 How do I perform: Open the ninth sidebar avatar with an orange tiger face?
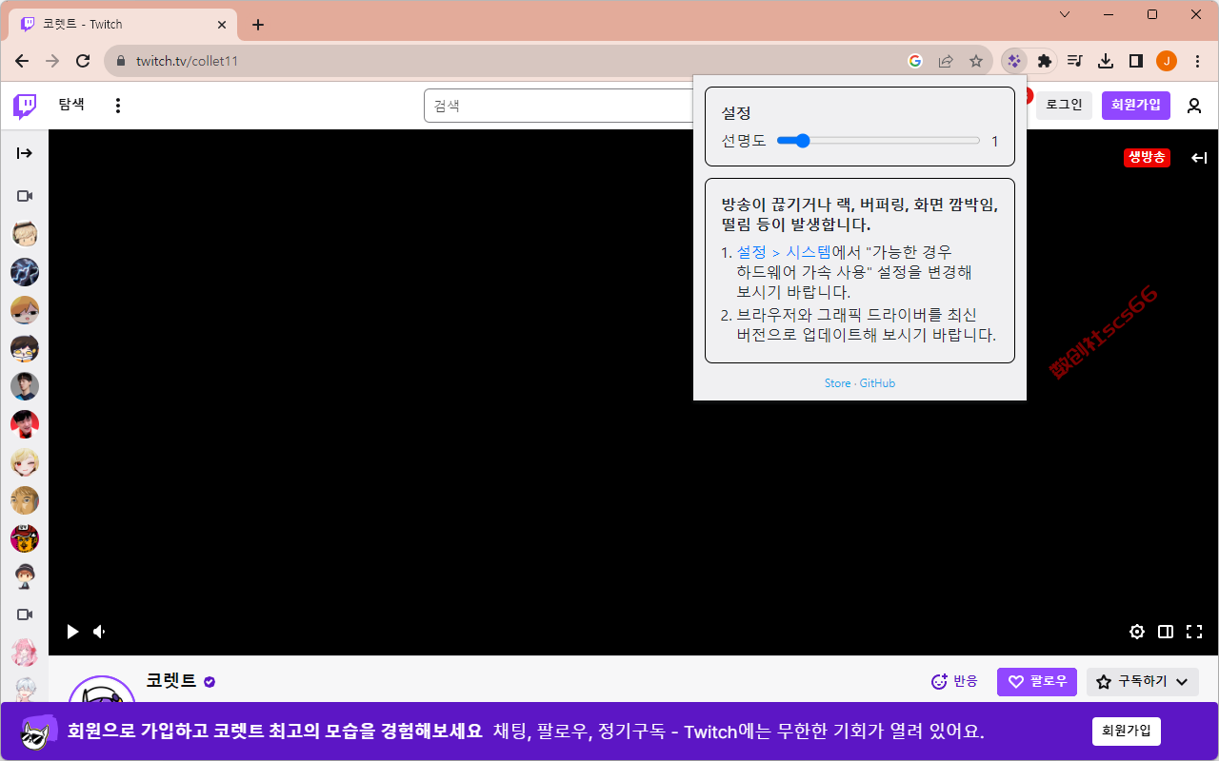coord(25,538)
